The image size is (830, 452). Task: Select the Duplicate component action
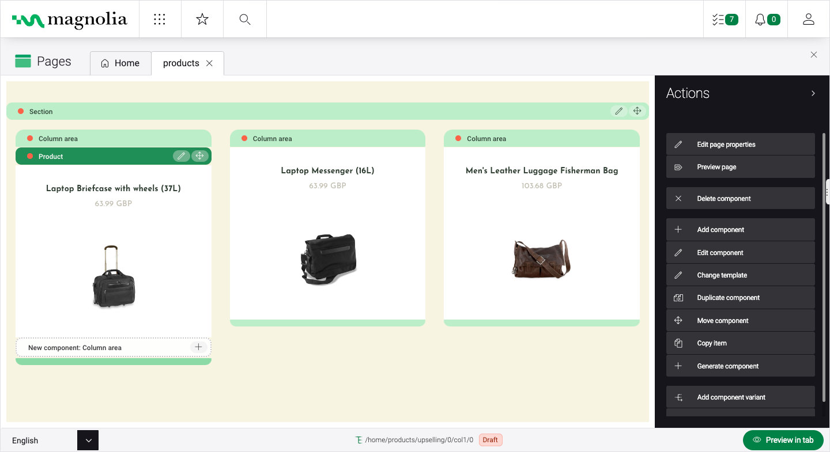click(740, 298)
